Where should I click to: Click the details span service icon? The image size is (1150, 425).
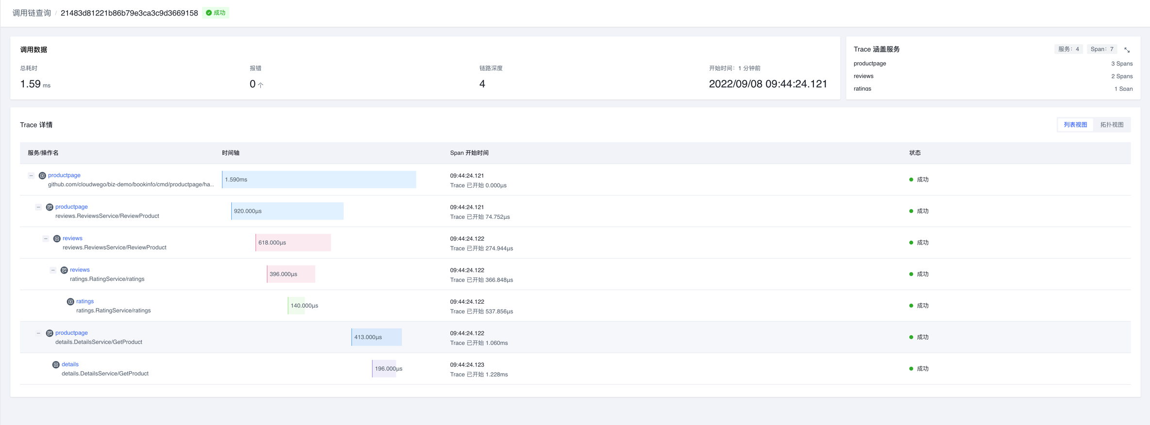point(56,365)
